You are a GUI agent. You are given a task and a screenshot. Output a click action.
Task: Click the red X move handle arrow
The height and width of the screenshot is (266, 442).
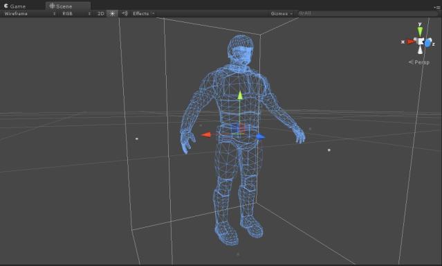pyautogui.click(x=205, y=134)
